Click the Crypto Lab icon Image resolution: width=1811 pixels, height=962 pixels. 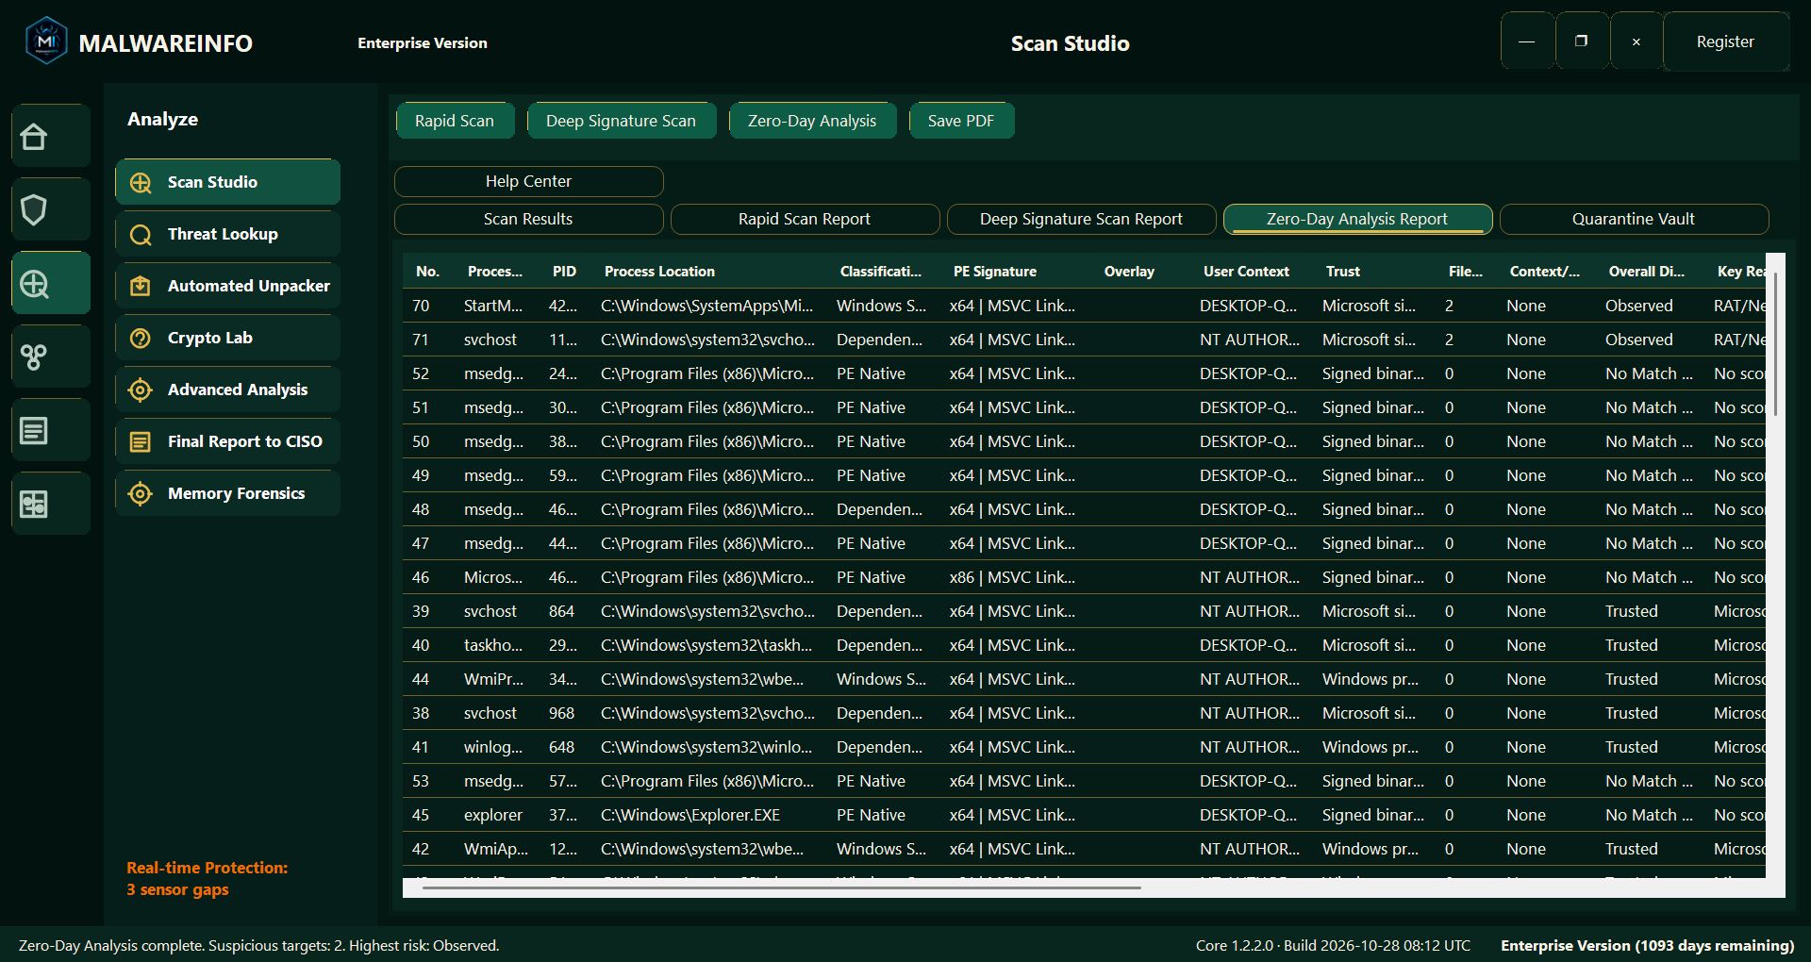(x=141, y=338)
